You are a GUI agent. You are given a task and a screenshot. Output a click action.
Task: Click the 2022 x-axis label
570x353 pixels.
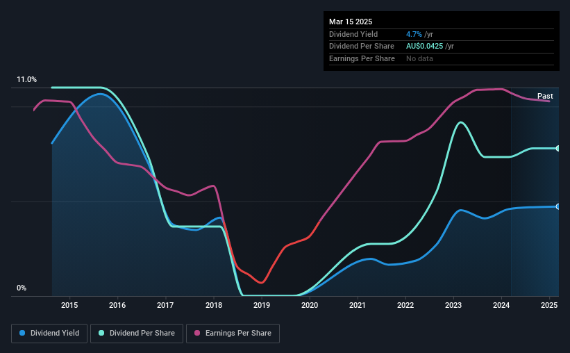(405, 305)
